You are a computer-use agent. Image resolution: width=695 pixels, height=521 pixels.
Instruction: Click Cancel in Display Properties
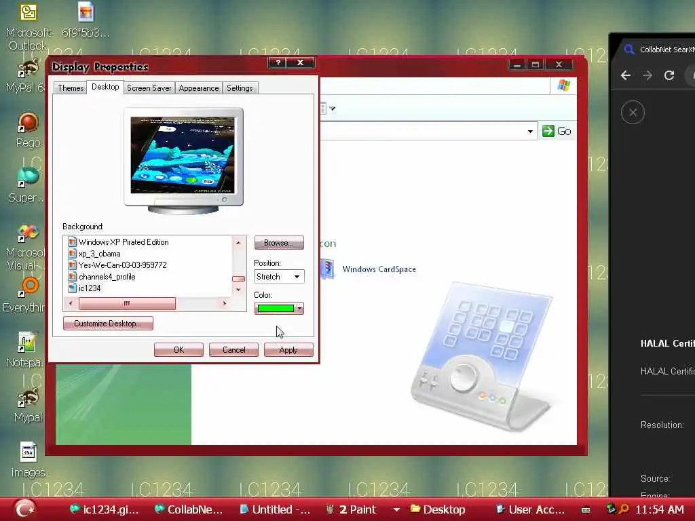[x=233, y=349]
